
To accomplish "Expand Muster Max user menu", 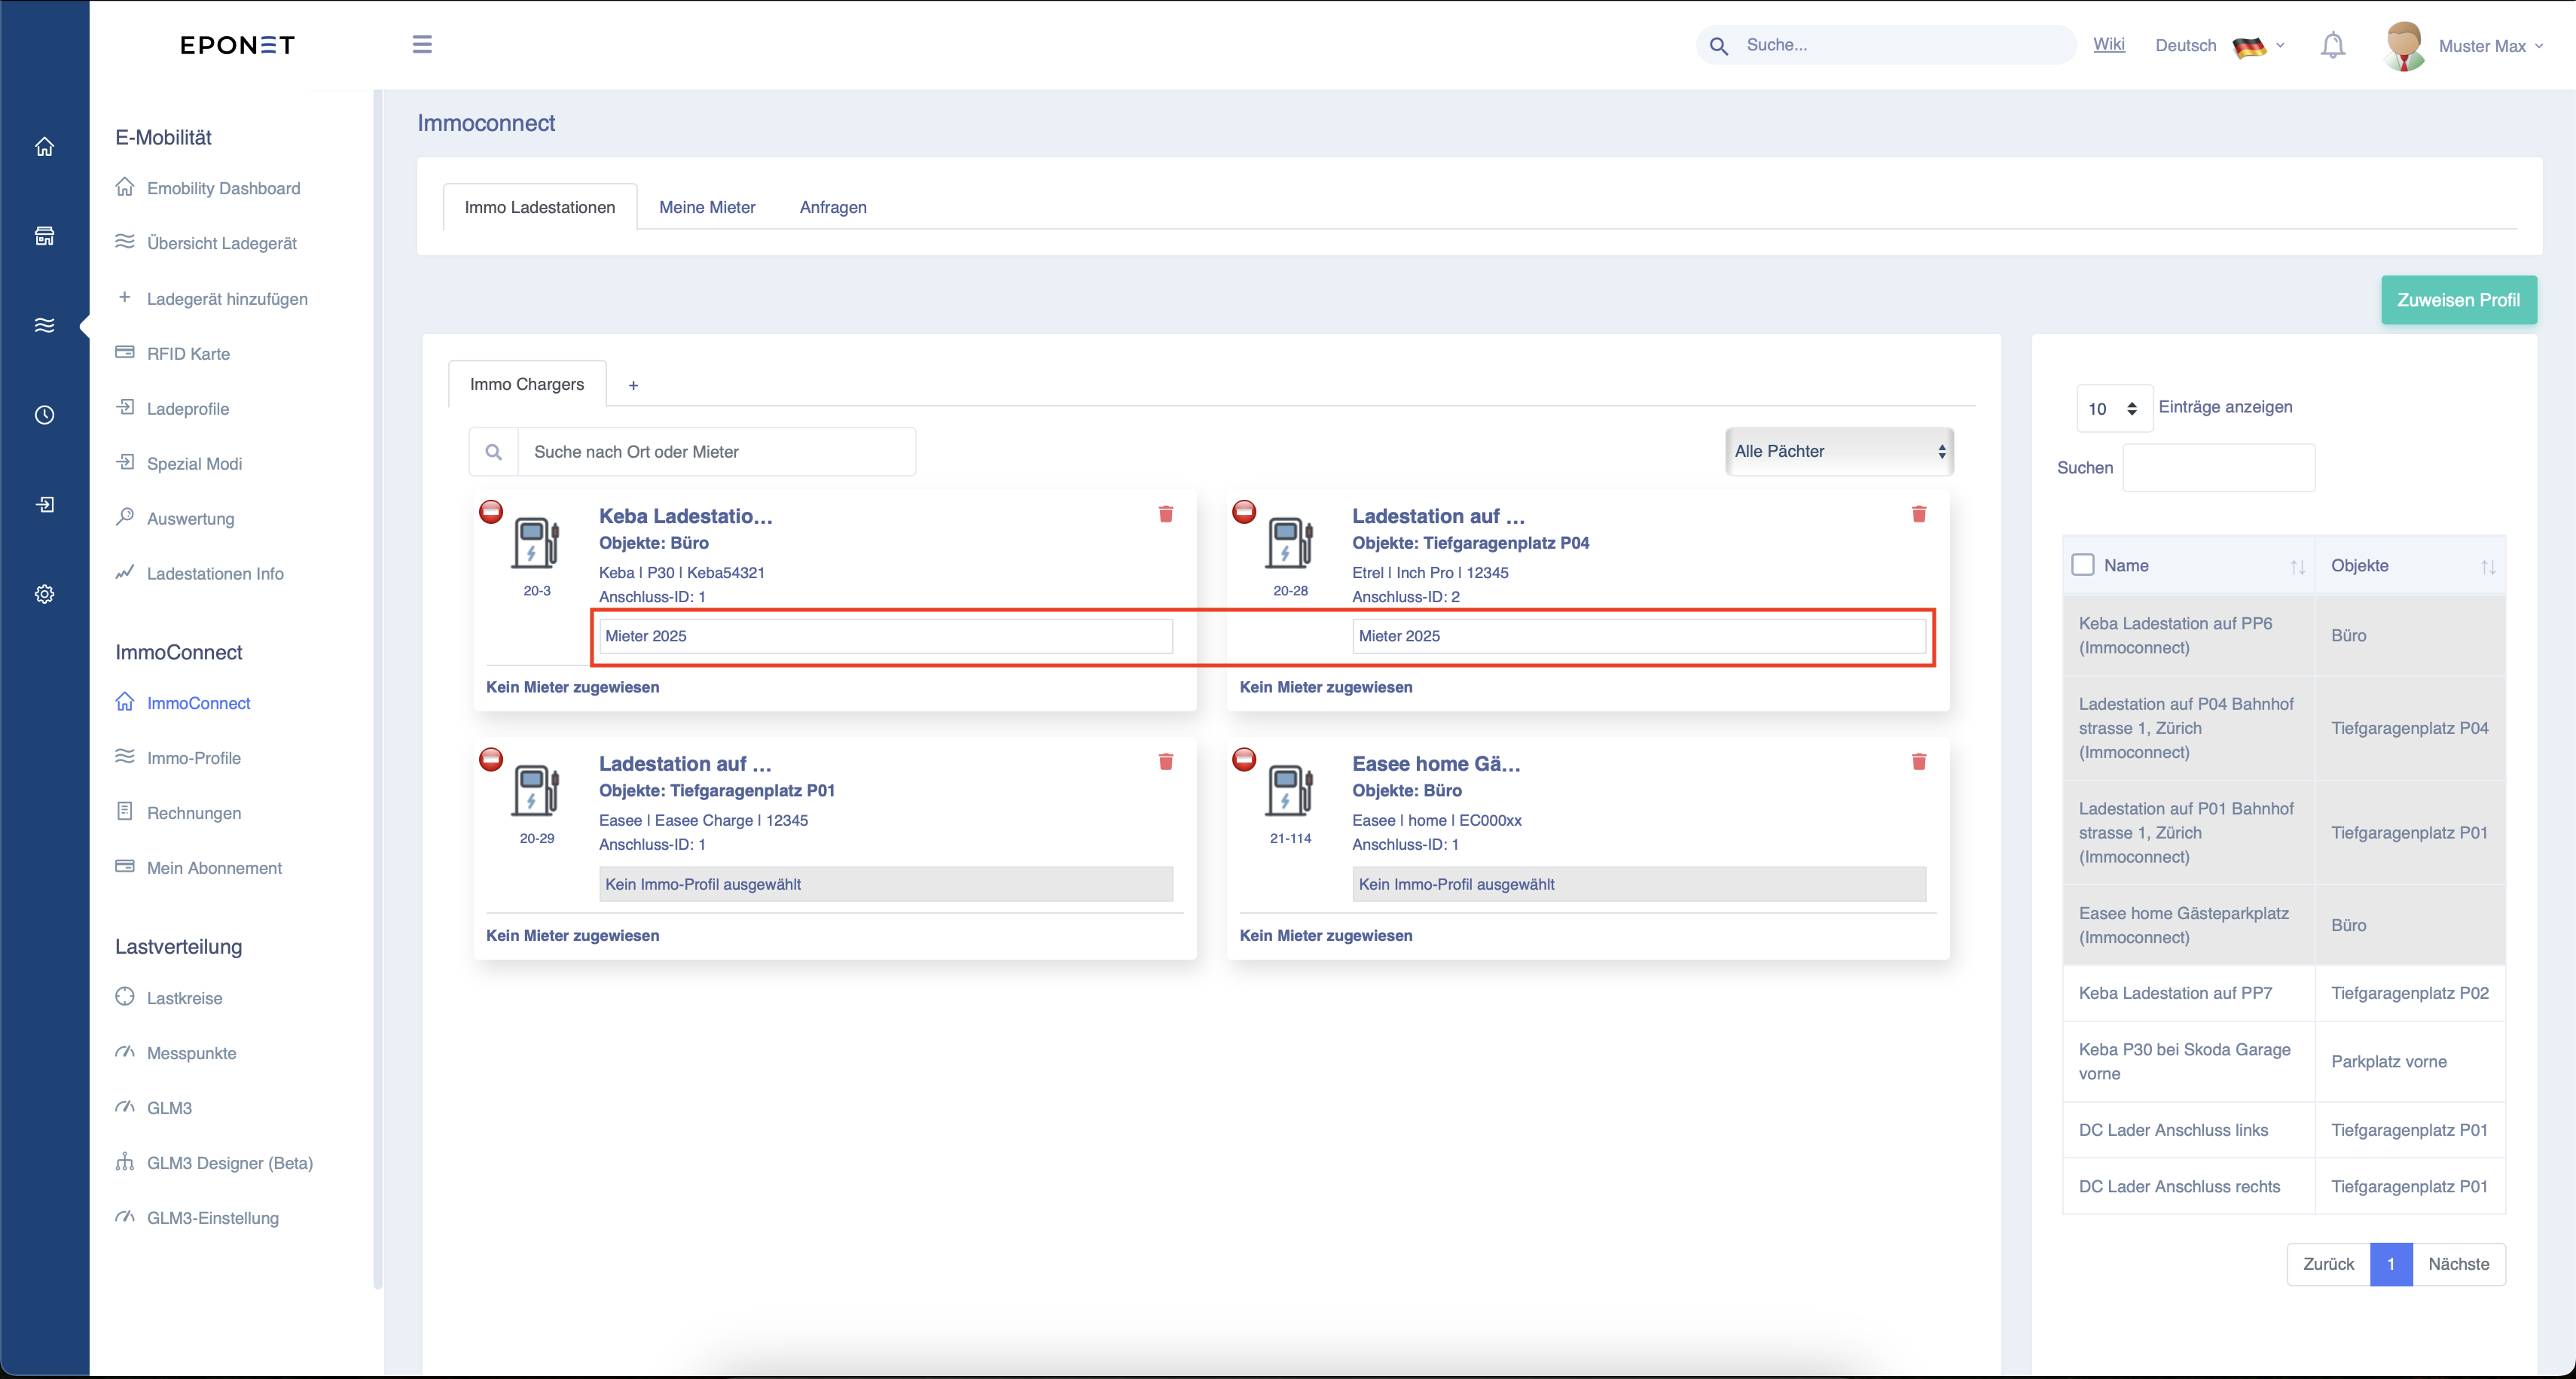I will pos(2489,46).
